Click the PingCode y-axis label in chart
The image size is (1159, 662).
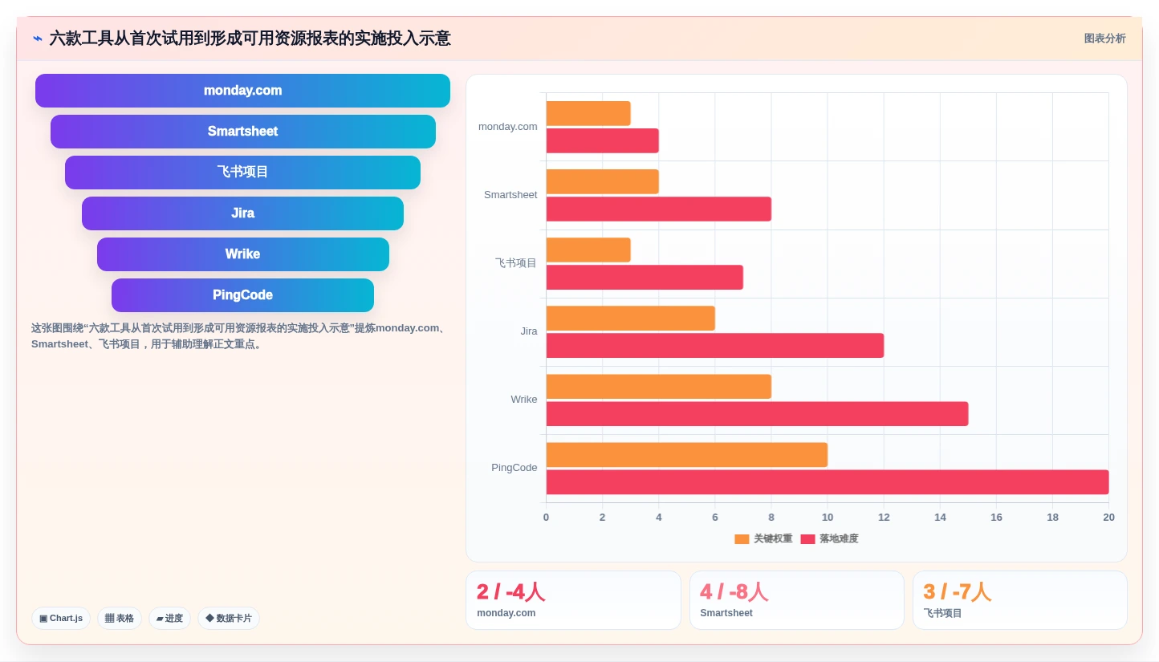pos(514,468)
